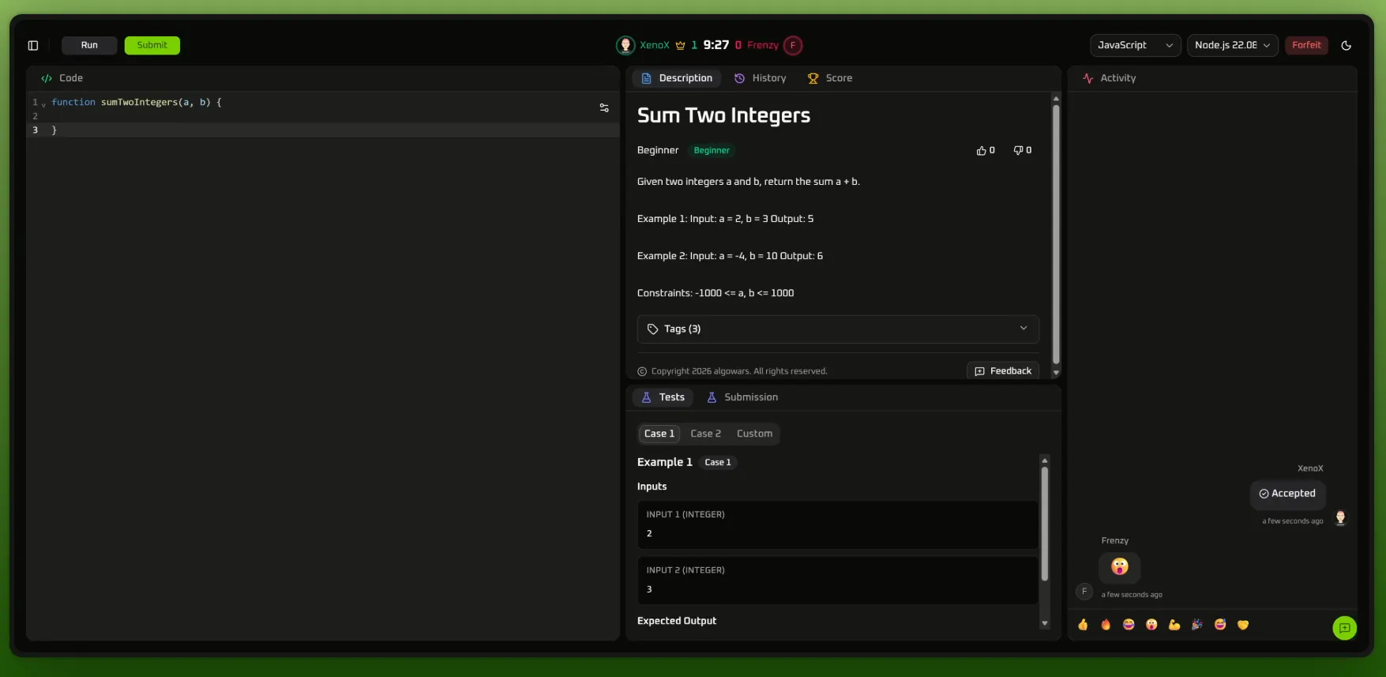Forfeit the match
This screenshot has width=1386, height=677.
[1306, 46]
